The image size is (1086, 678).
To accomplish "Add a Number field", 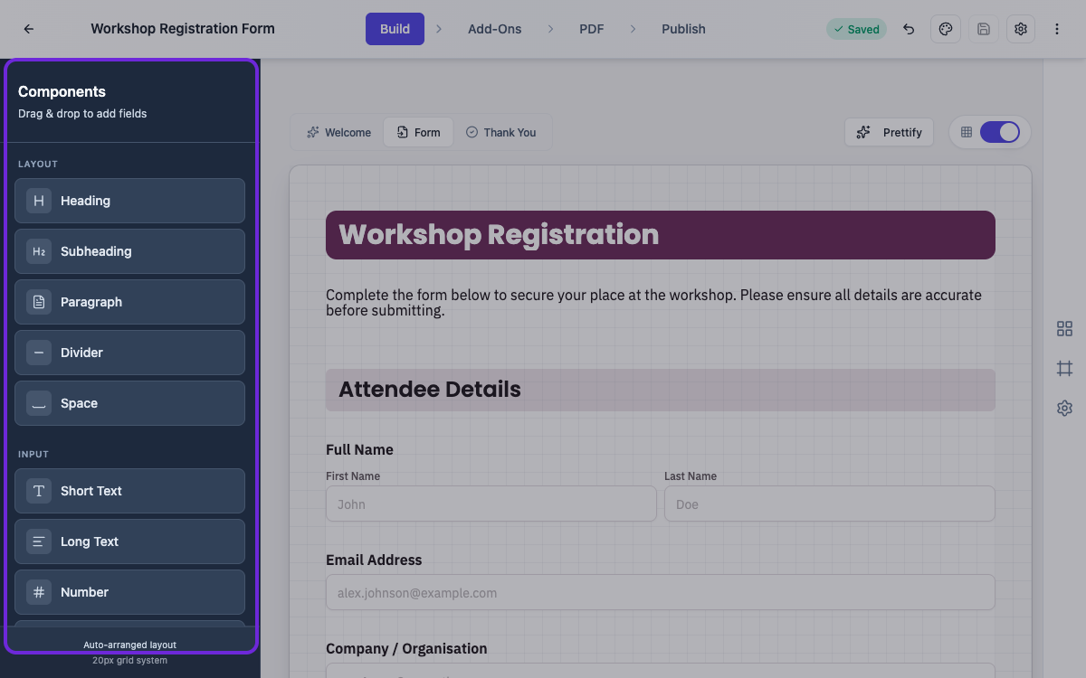I will tap(129, 592).
